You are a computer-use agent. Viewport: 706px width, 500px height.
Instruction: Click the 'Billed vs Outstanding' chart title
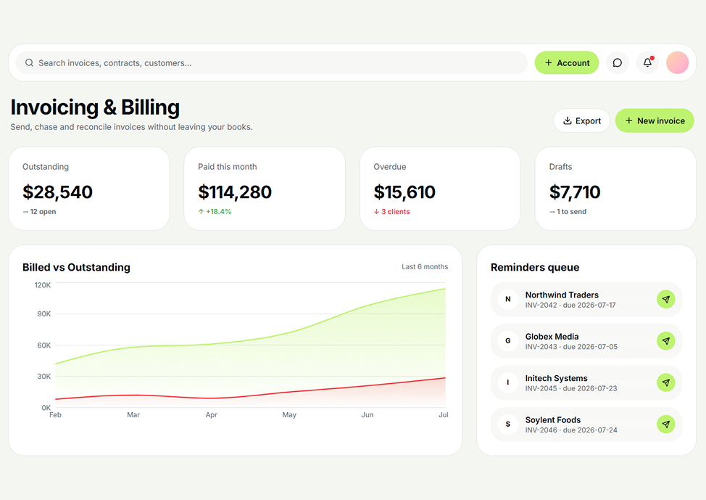[x=77, y=267]
